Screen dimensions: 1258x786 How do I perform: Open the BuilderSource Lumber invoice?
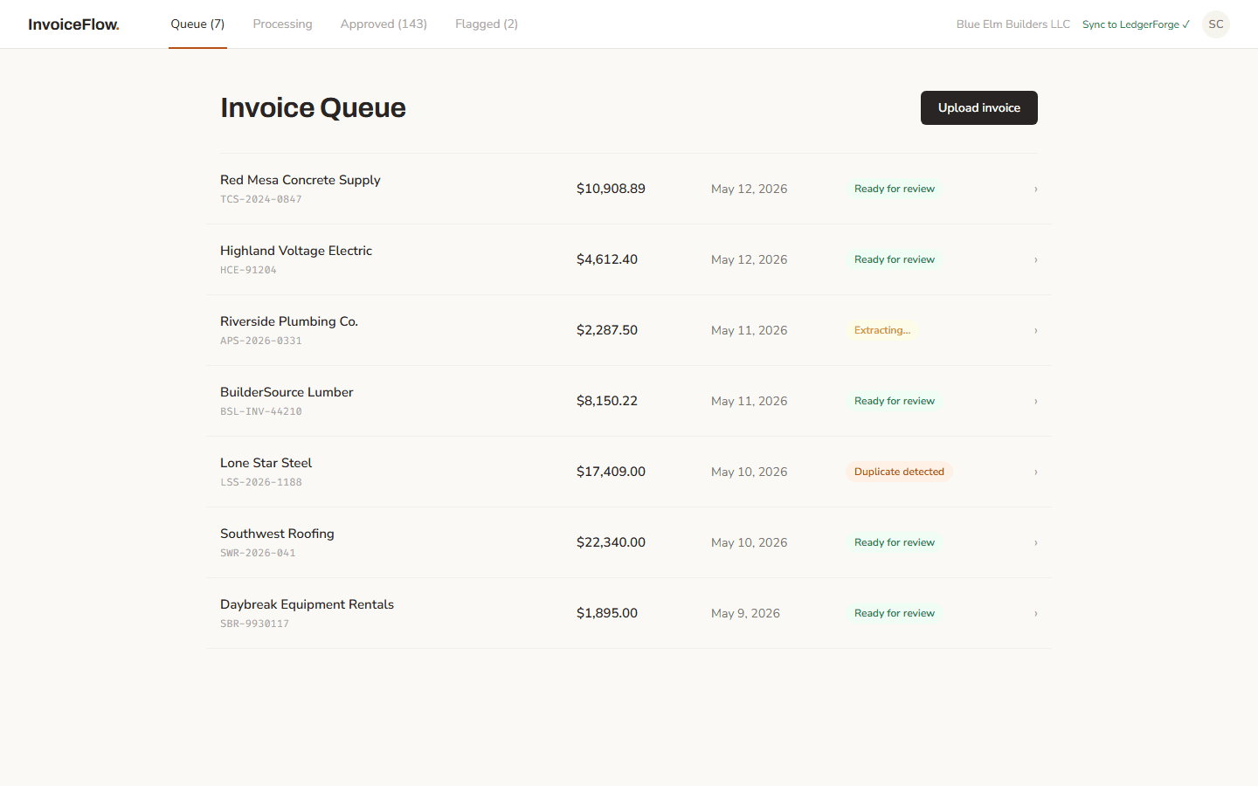(629, 401)
